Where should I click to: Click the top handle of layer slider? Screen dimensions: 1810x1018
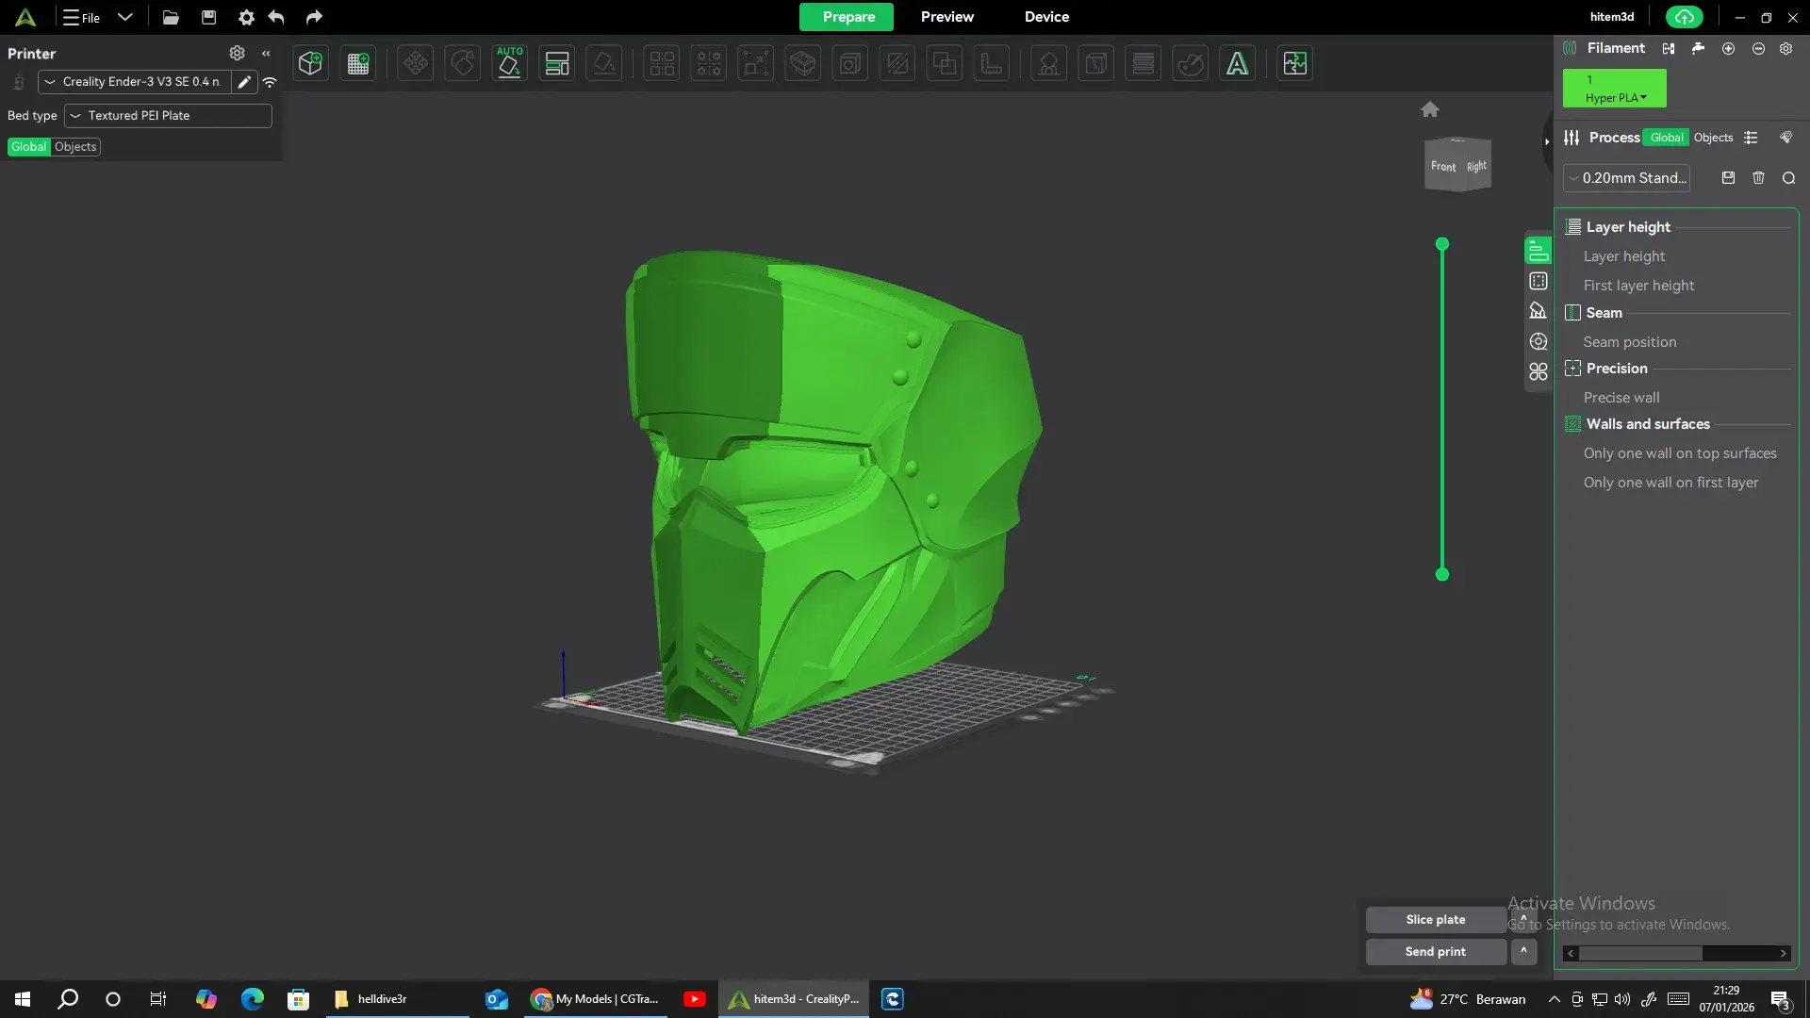(x=1441, y=244)
